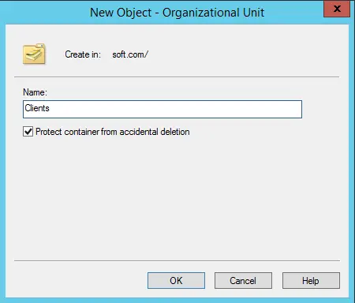Click the 'Name:' field label
The image size is (355, 303).
pyautogui.click(x=35, y=92)
